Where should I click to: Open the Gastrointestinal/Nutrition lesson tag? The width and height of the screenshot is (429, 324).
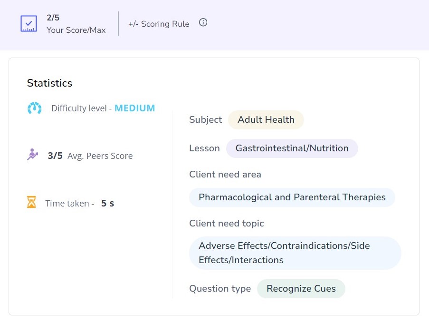(x=292, y=148)
